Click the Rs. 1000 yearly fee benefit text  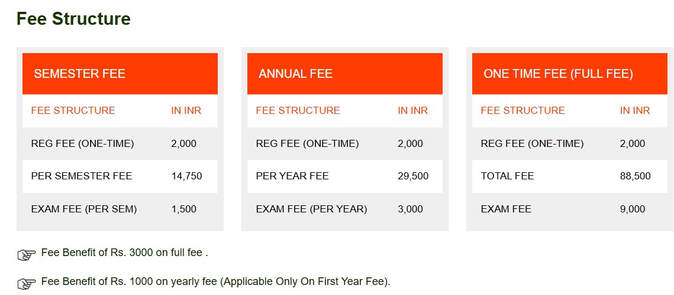[215, 281]
